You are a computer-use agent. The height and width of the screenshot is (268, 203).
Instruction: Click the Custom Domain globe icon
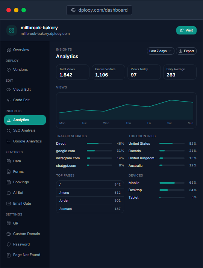(9, 234)
